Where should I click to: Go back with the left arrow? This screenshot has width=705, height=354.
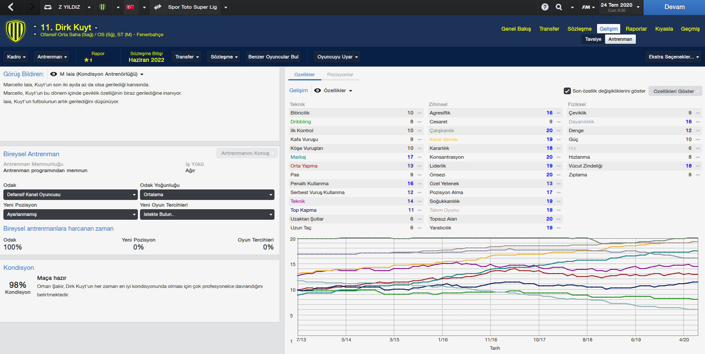click(11, 7)
